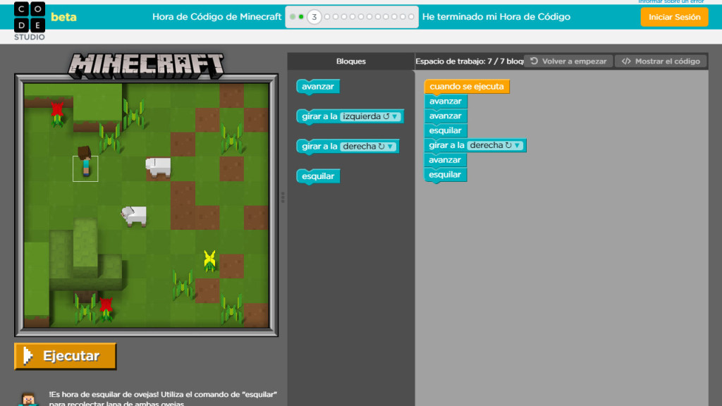Click the red flower in the grid's top-left corner

pos(57,113)
